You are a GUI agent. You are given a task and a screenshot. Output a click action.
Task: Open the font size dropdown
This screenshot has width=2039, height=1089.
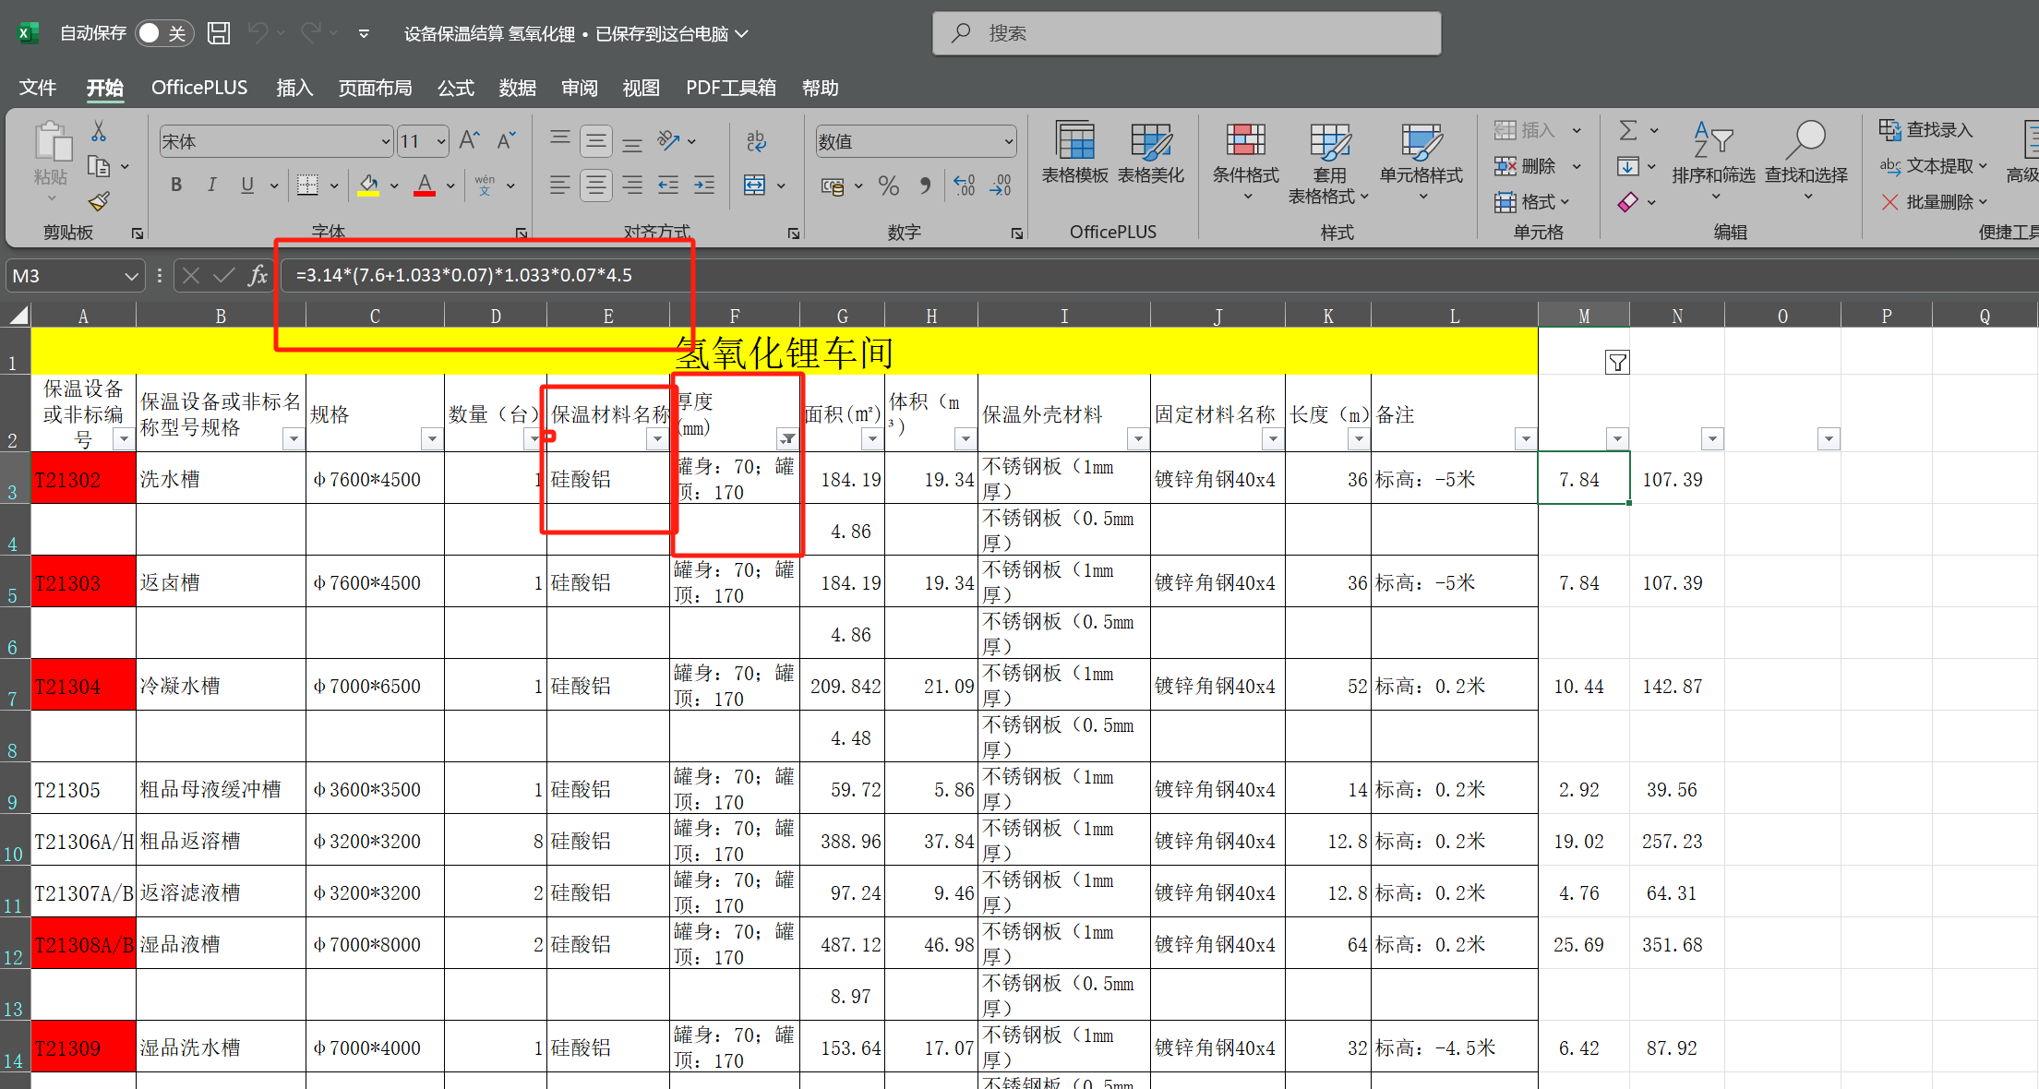440,141
